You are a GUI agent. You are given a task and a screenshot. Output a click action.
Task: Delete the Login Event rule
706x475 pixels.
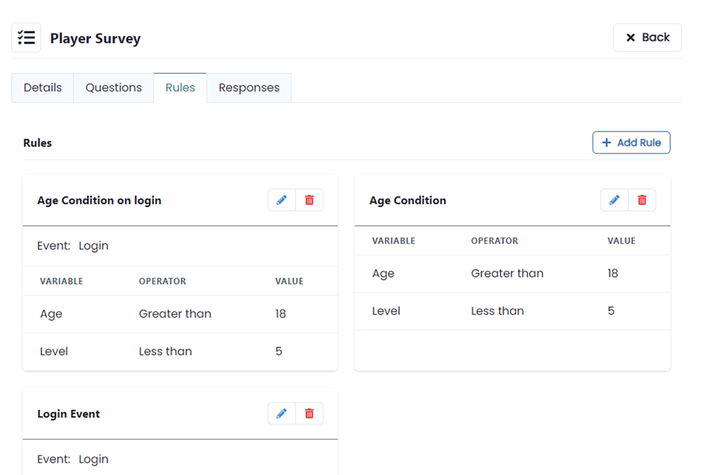[309, 413]
